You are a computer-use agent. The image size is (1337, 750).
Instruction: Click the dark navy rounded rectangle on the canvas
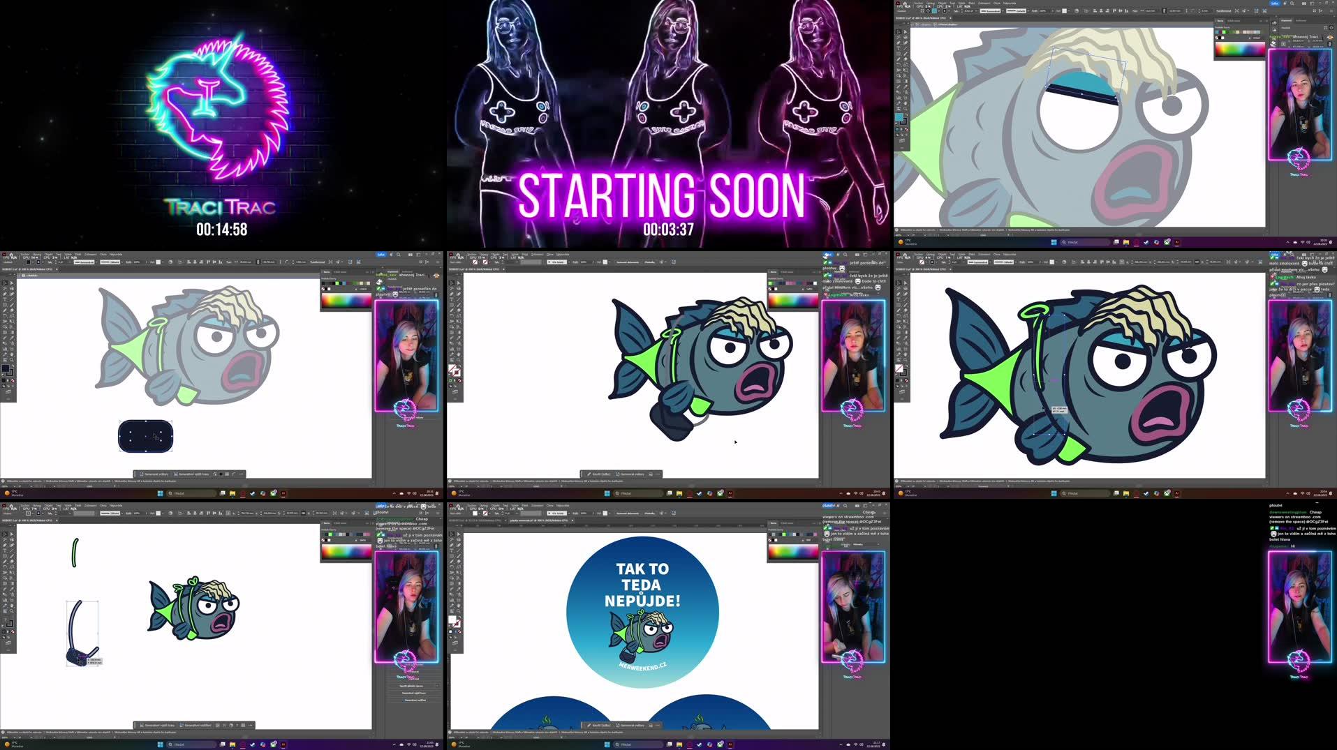click(x=145, y=436)
